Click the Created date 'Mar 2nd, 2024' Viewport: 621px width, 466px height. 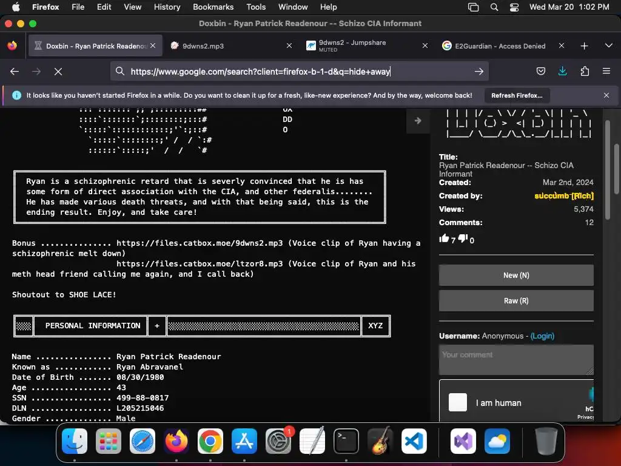568,182
